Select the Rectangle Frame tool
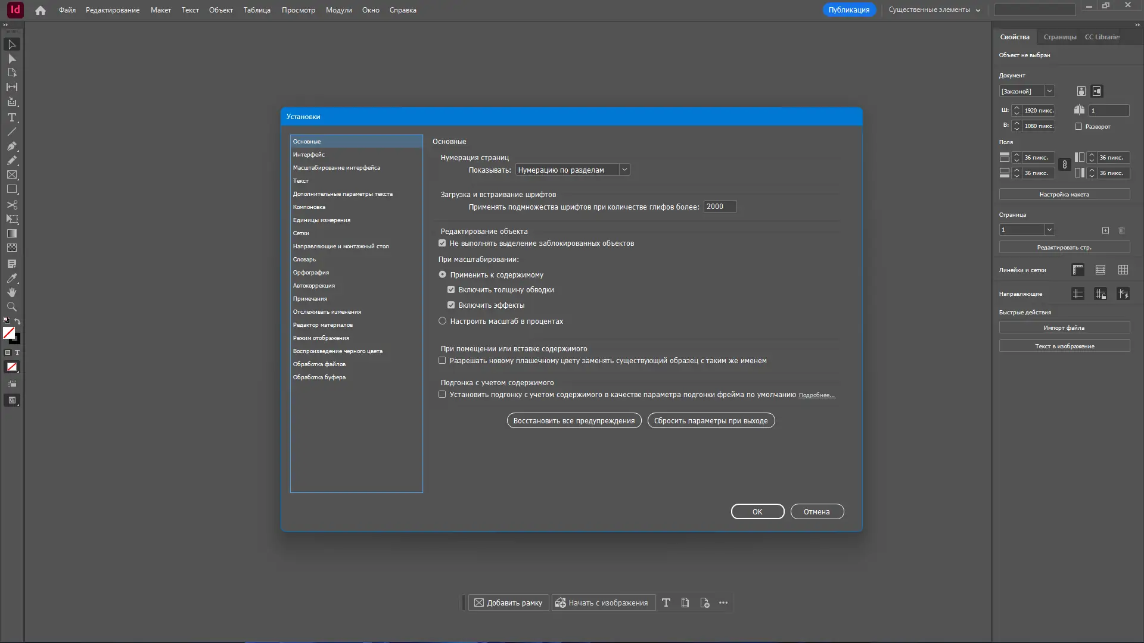 coord(11,175)
